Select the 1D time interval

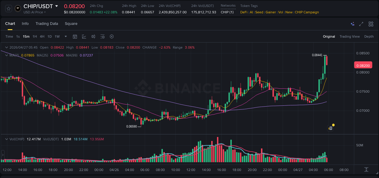[49, 36]
